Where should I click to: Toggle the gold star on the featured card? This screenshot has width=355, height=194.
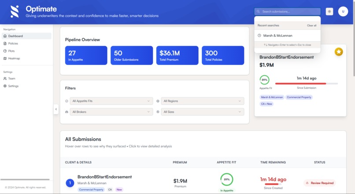(x=339, y=52)
